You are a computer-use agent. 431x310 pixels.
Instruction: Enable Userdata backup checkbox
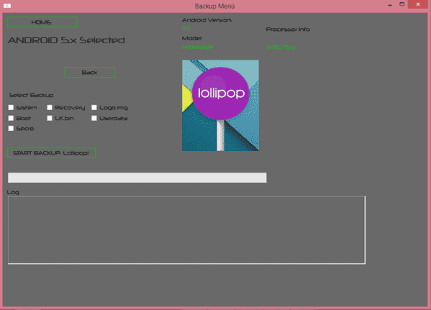click(94, 118)
